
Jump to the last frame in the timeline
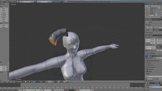(63, 90)
